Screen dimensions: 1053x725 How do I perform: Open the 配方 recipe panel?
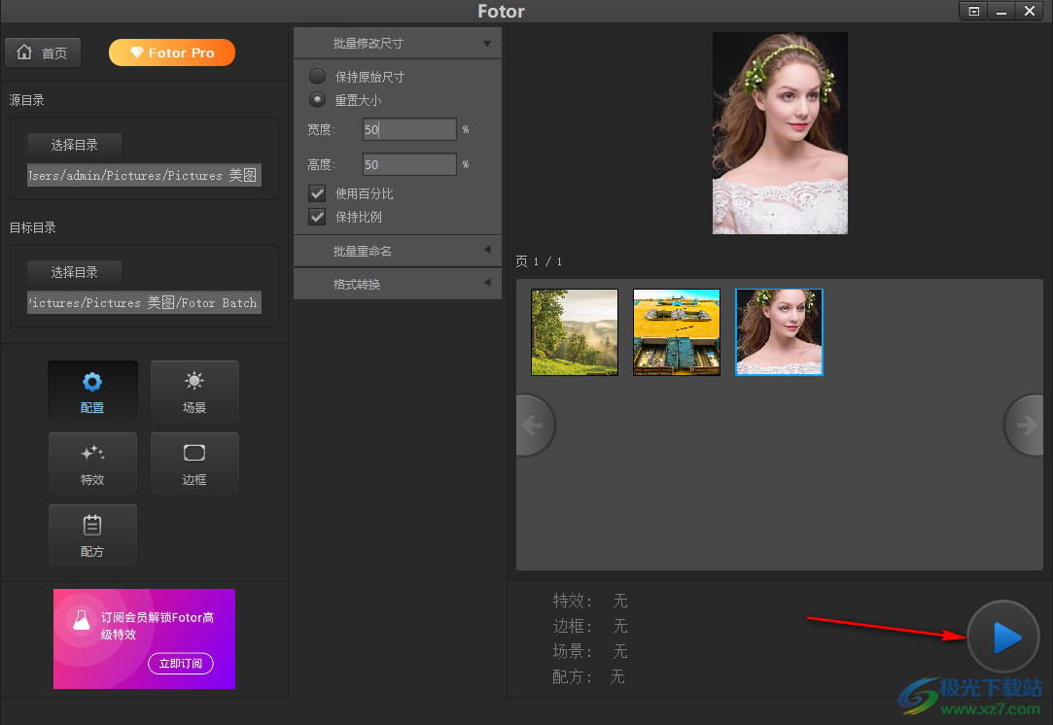(x=92, y=535)
